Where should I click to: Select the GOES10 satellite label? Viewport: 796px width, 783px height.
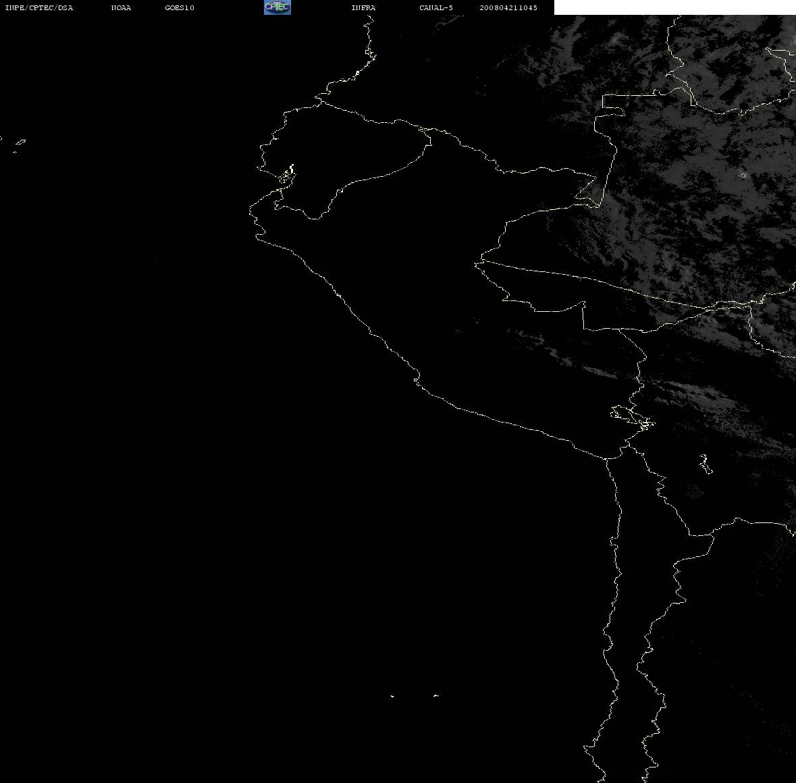[x=180, y=7]
